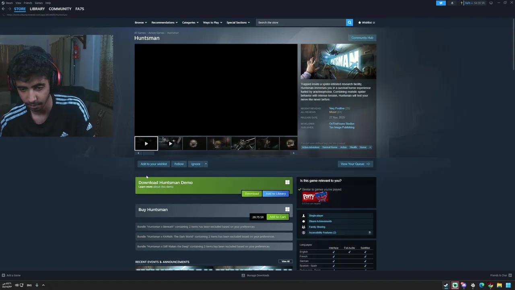Click Add to Library for the demo
The image size is (515, 290).
[x=276, y=194]
